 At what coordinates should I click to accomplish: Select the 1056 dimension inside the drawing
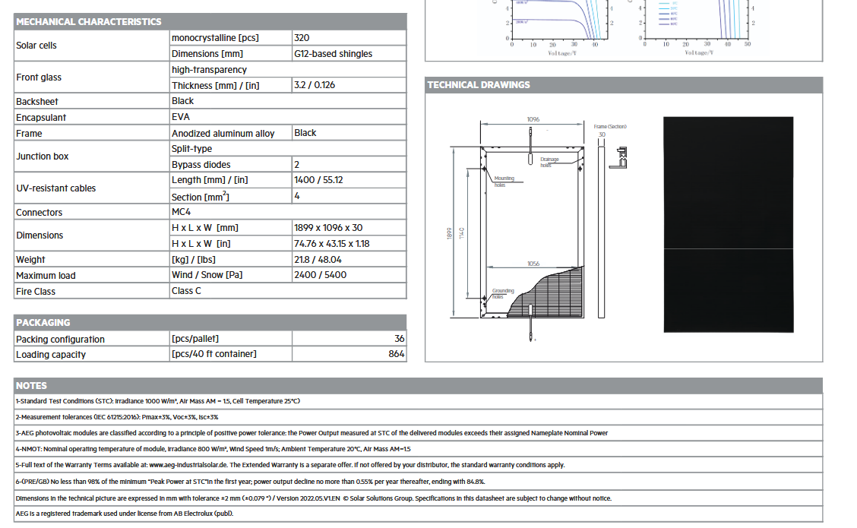pos(533,264)
